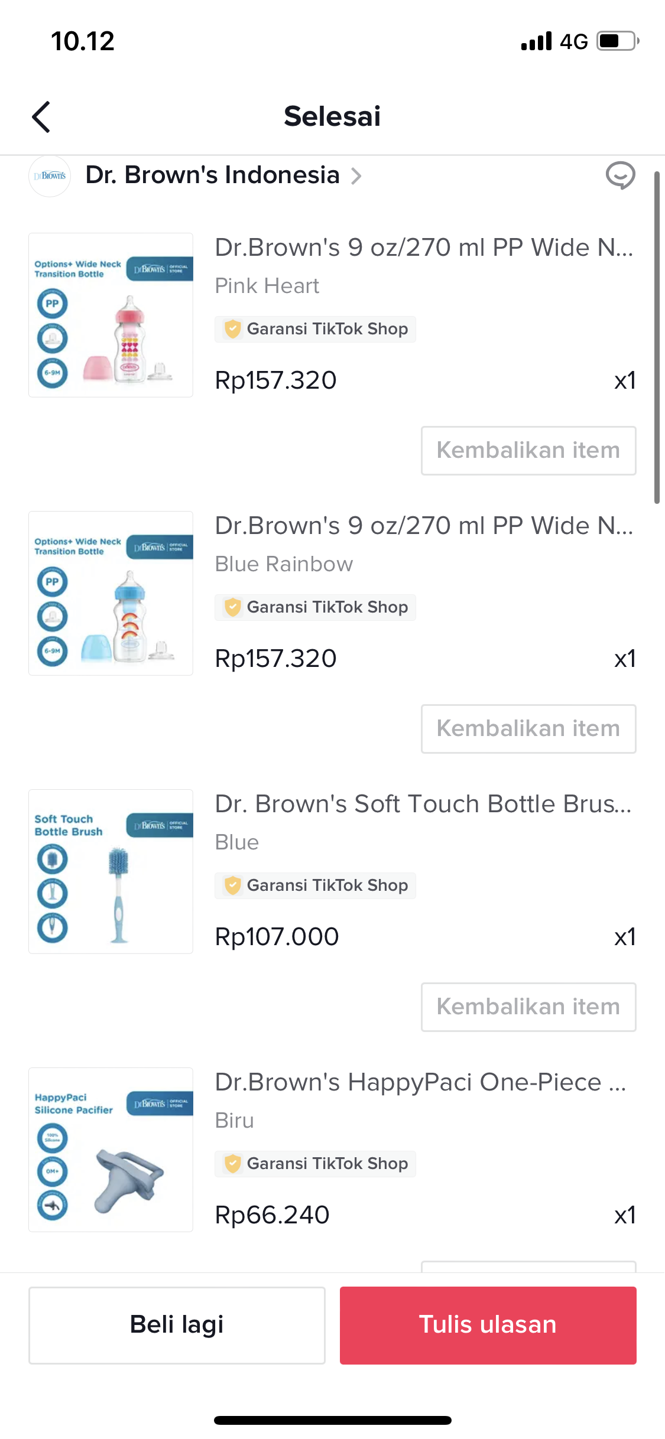Return the Pink Heart bottle item
The image size is (665, 1439).
coord(528,451)
